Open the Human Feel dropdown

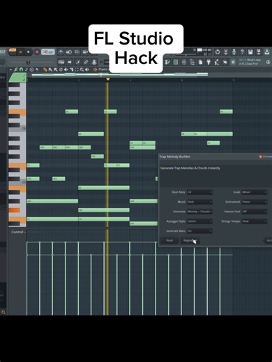(x=255, y=212)
